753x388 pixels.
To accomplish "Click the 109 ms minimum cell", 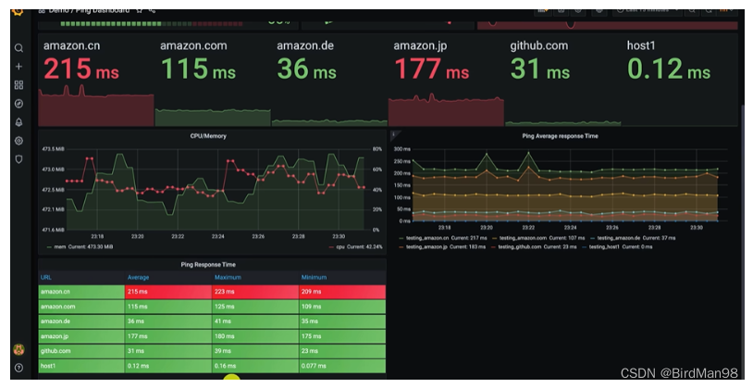I will 342,307.
